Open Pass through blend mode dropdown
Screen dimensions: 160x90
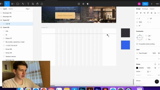click(x=143, y=53)
